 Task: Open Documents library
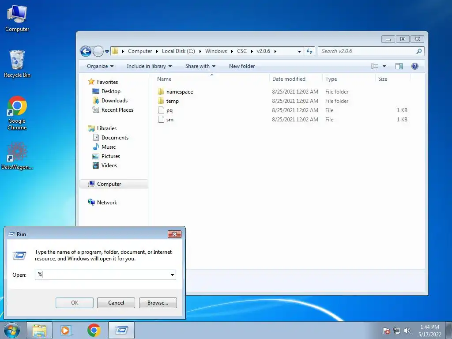coord(111,138)
